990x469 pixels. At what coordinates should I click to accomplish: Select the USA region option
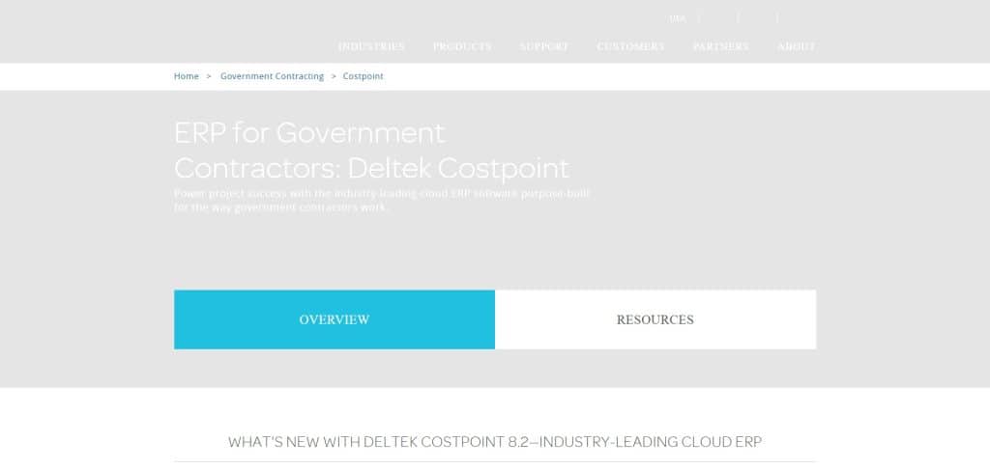click(x=677, y=18)
